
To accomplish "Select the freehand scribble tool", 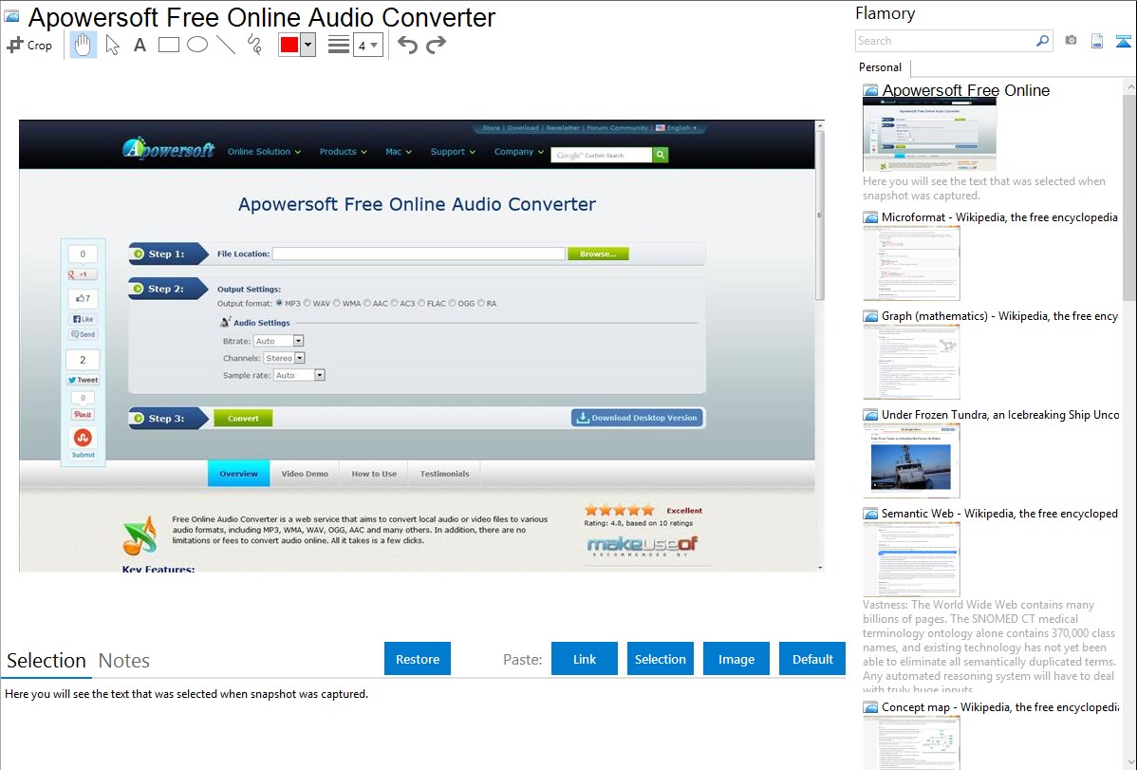I will [x=254, y=45].
